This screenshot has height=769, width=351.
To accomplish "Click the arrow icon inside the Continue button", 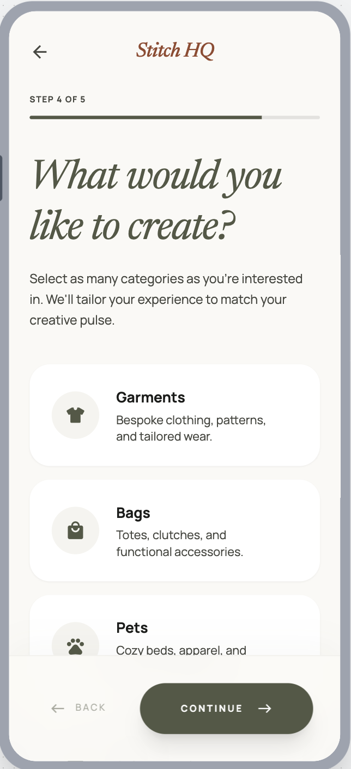I will tap(265, 708).
